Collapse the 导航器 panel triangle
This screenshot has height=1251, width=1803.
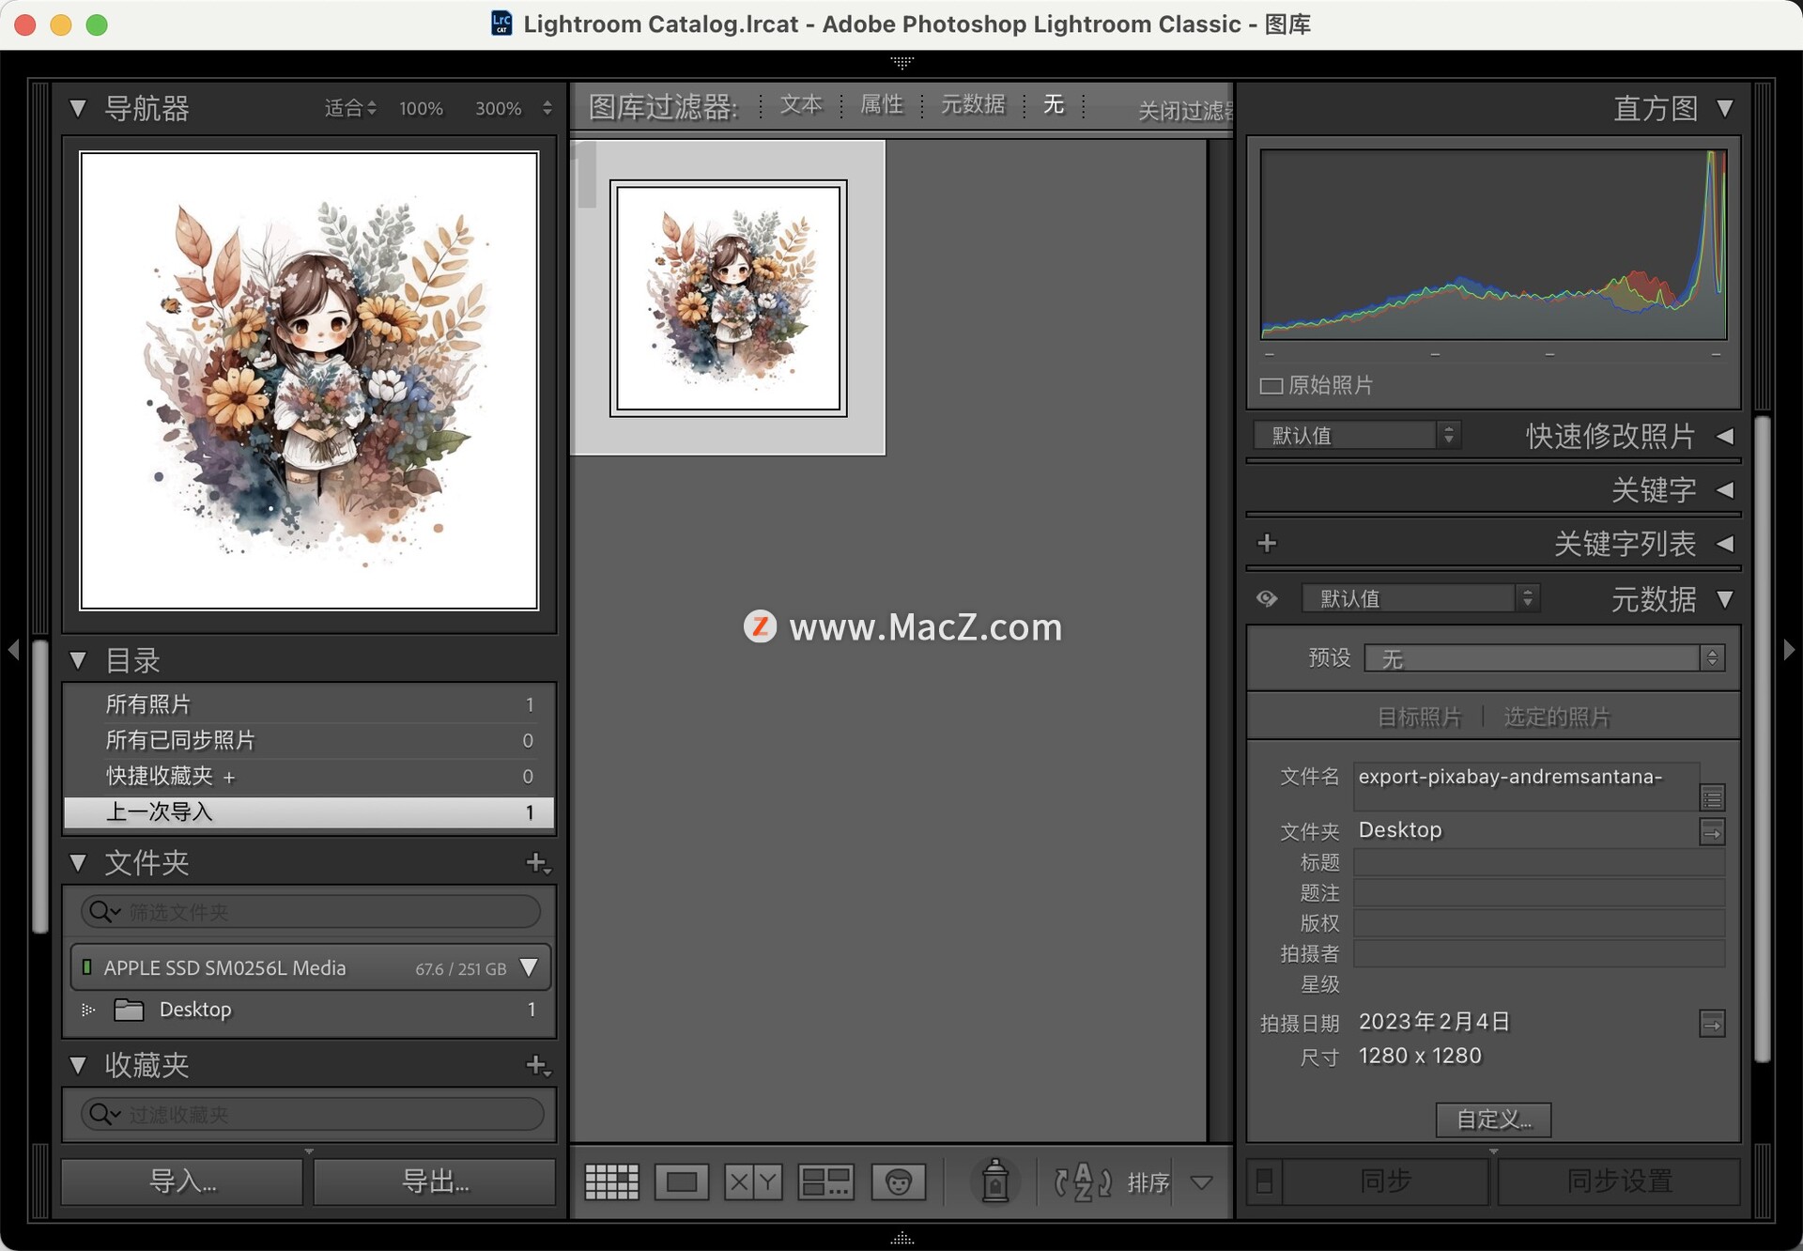coord(78,109)
